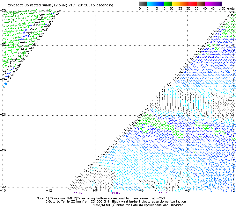Click the -22 latitude axis label

click(3, 45)
